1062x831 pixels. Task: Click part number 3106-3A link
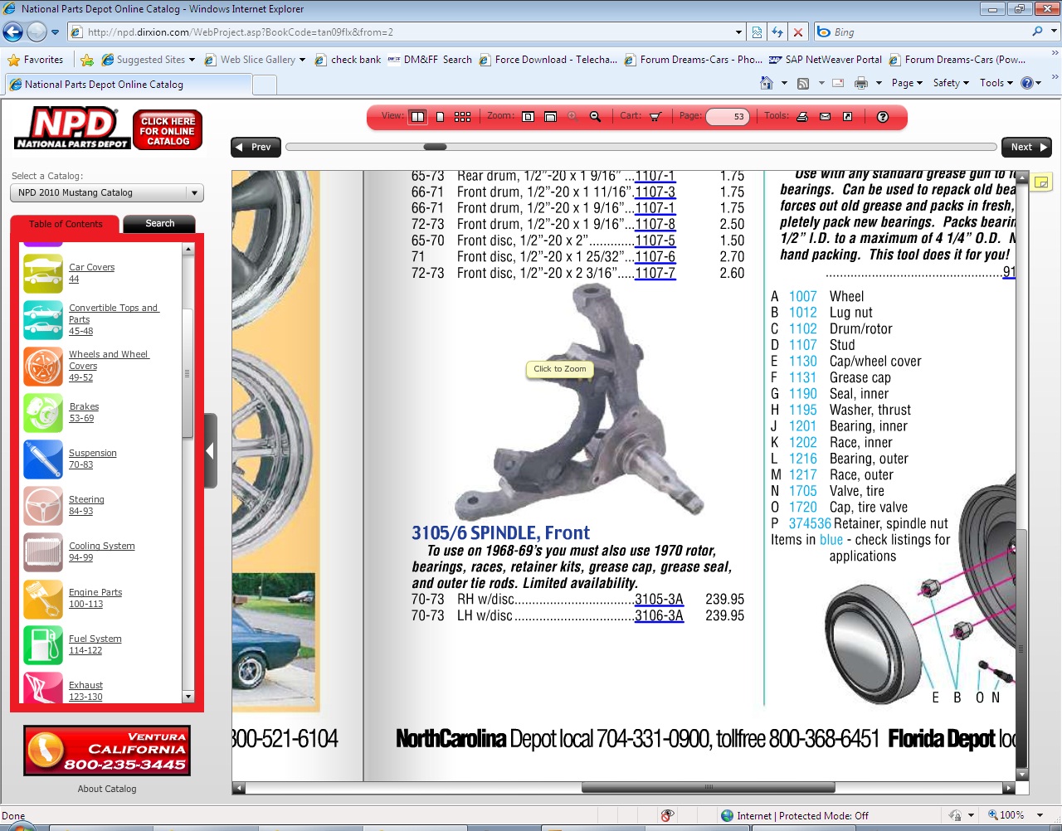pos(659,615)
